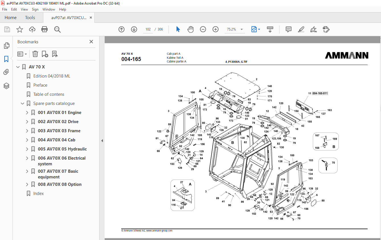Viewport: 381px width, 240px height.
Task: Zoom in with the plus button
Action: click(x=216, y=29)
